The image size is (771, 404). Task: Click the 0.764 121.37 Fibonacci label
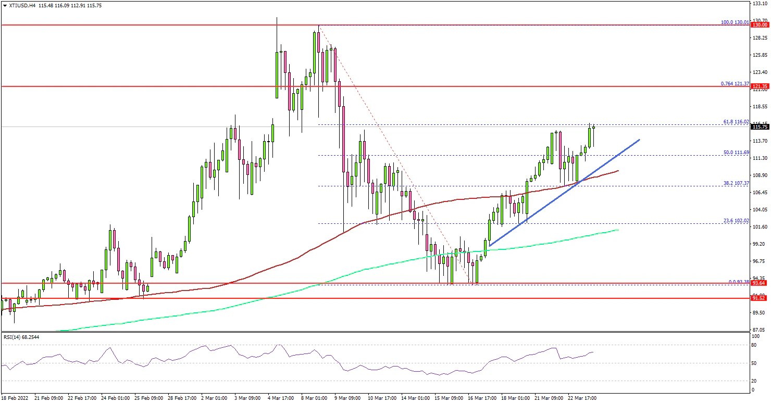[735, 84]
